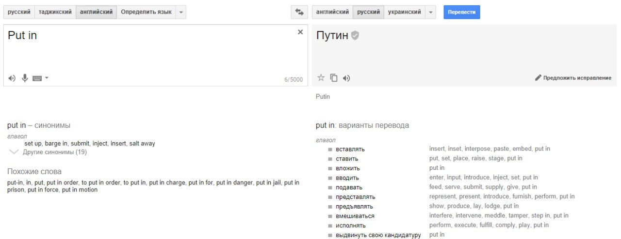The image size is (621, 239).
Task: Click related word 'put in charge'
Action: point(167,182)
